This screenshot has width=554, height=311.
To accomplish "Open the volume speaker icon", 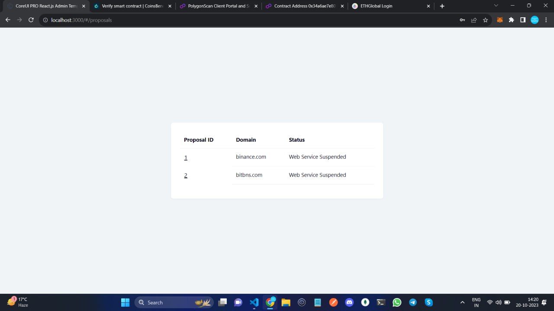I will [x=498, y=302].
